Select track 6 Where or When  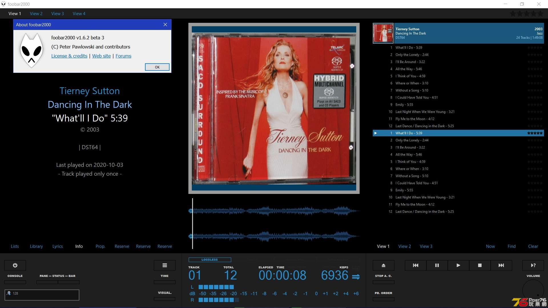411,83
